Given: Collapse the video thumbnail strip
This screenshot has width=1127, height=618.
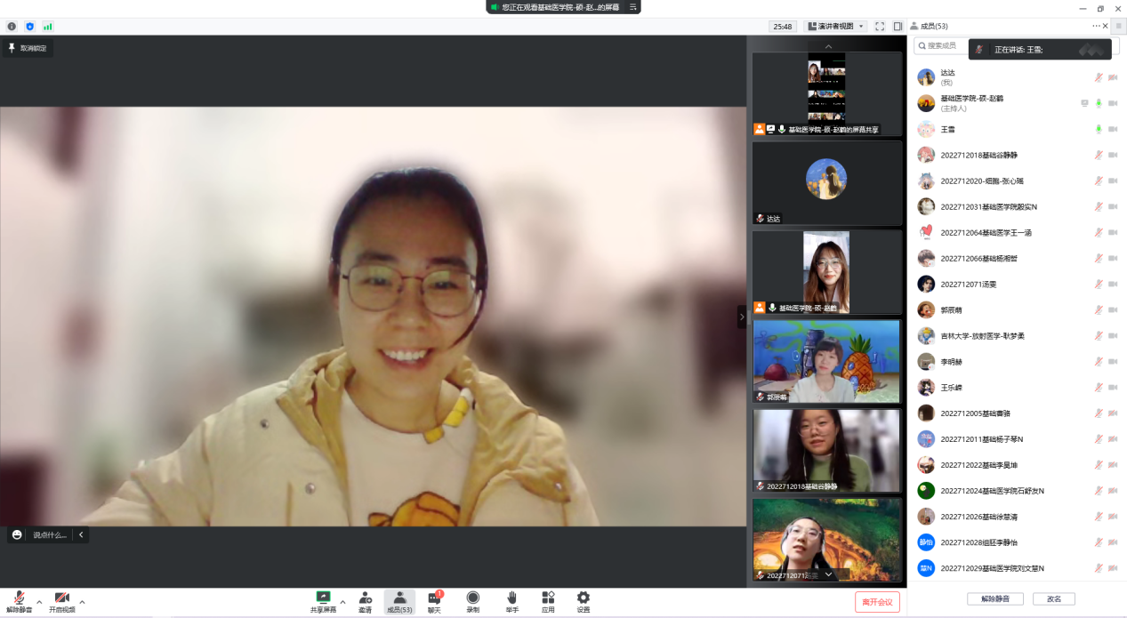Looking at the screenshot, I should (742, 317).
